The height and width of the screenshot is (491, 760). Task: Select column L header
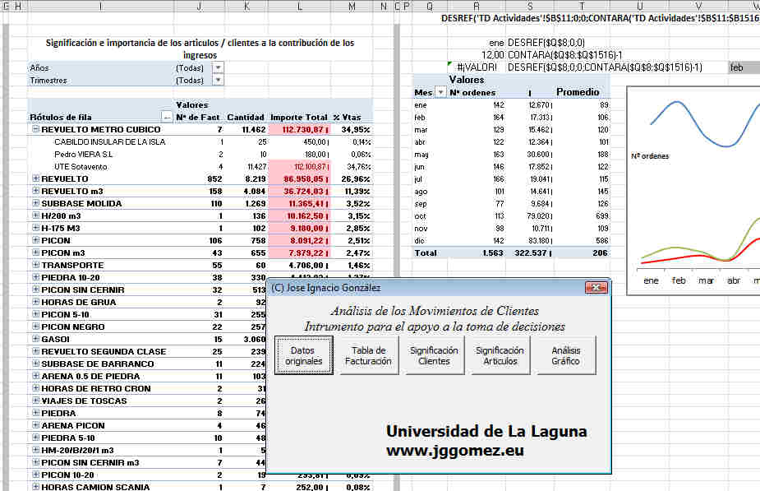(x=298, y=7)
